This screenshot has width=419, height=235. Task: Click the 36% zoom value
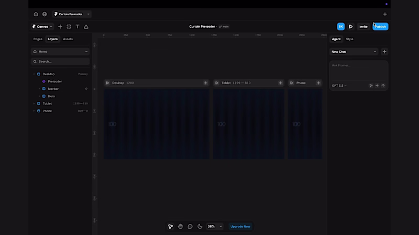tap(211, 227)
